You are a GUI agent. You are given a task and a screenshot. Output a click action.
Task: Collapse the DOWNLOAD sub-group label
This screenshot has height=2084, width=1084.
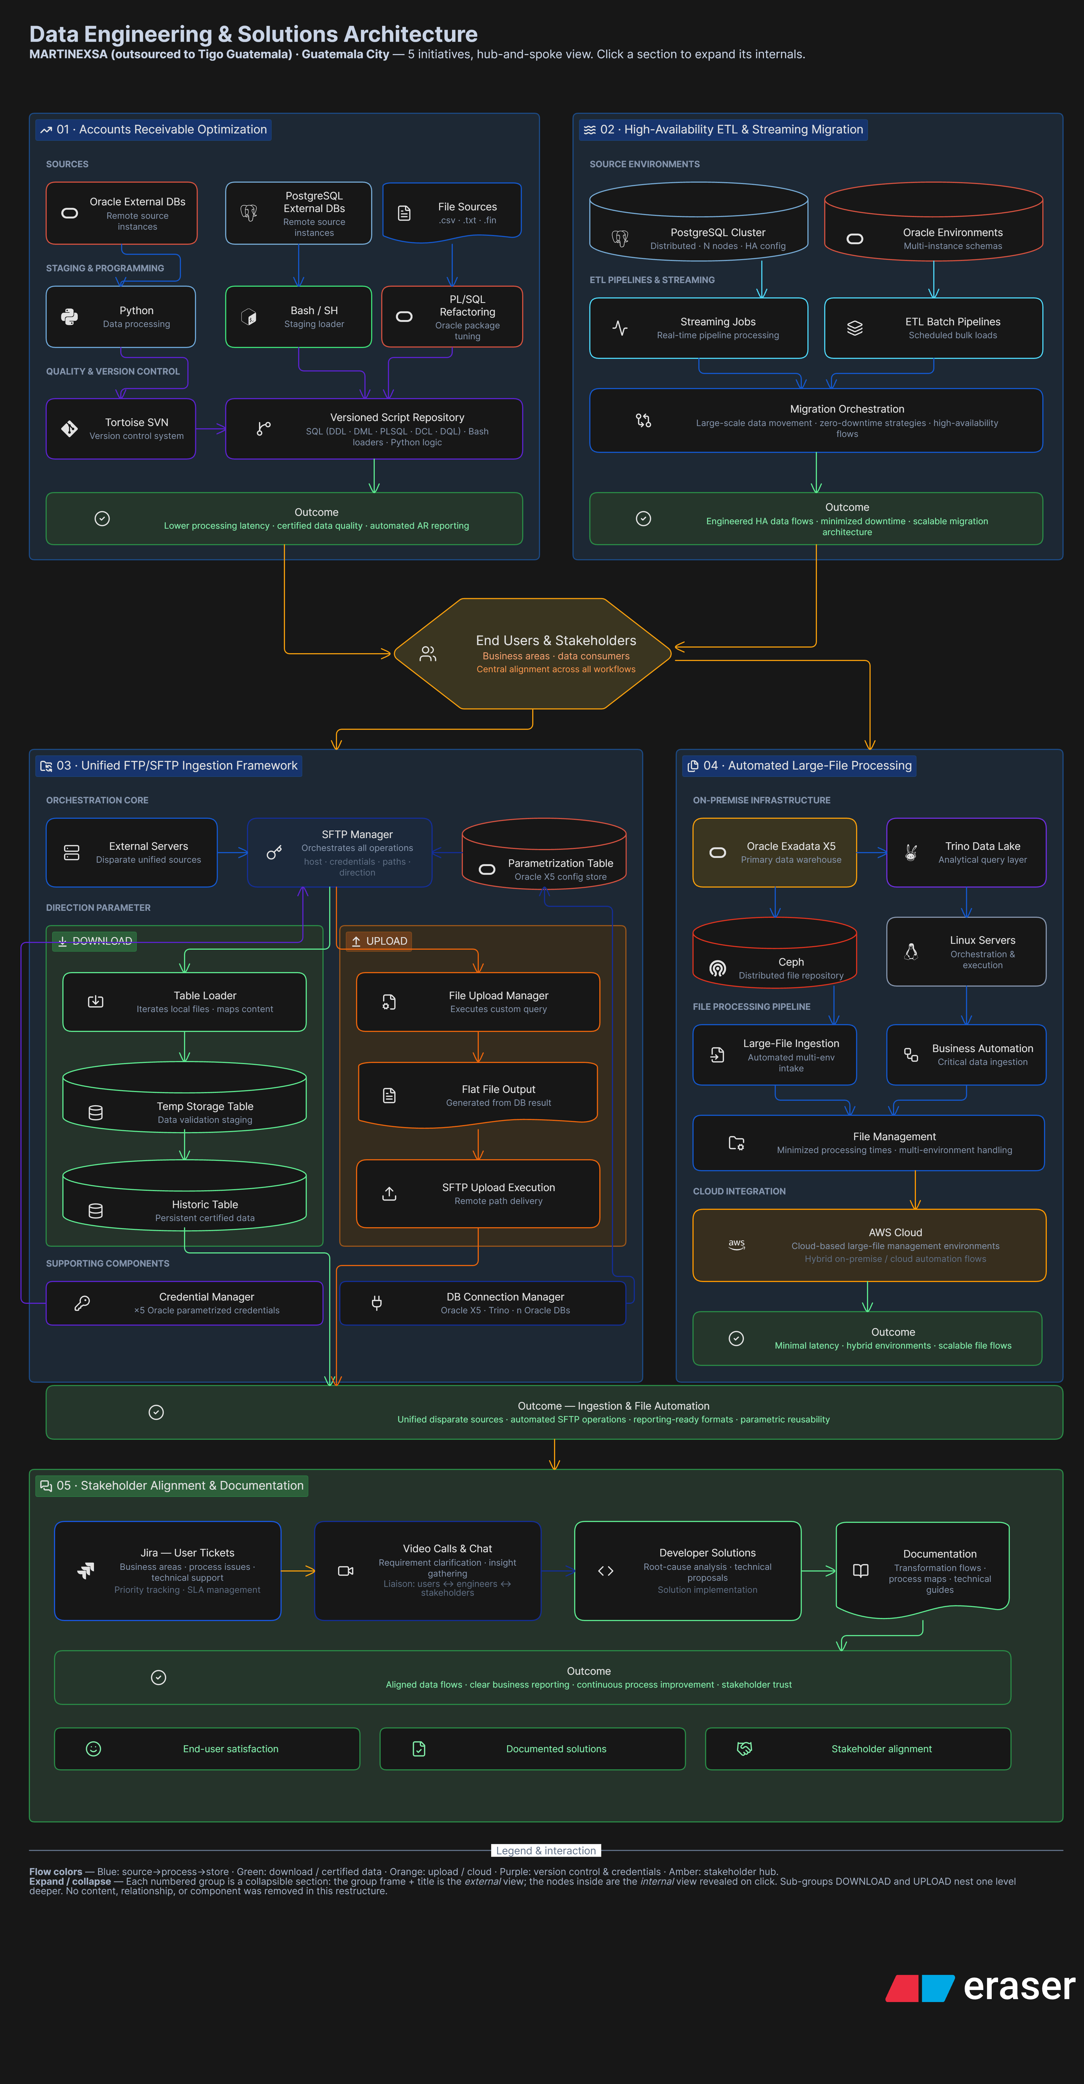point(95,941)
